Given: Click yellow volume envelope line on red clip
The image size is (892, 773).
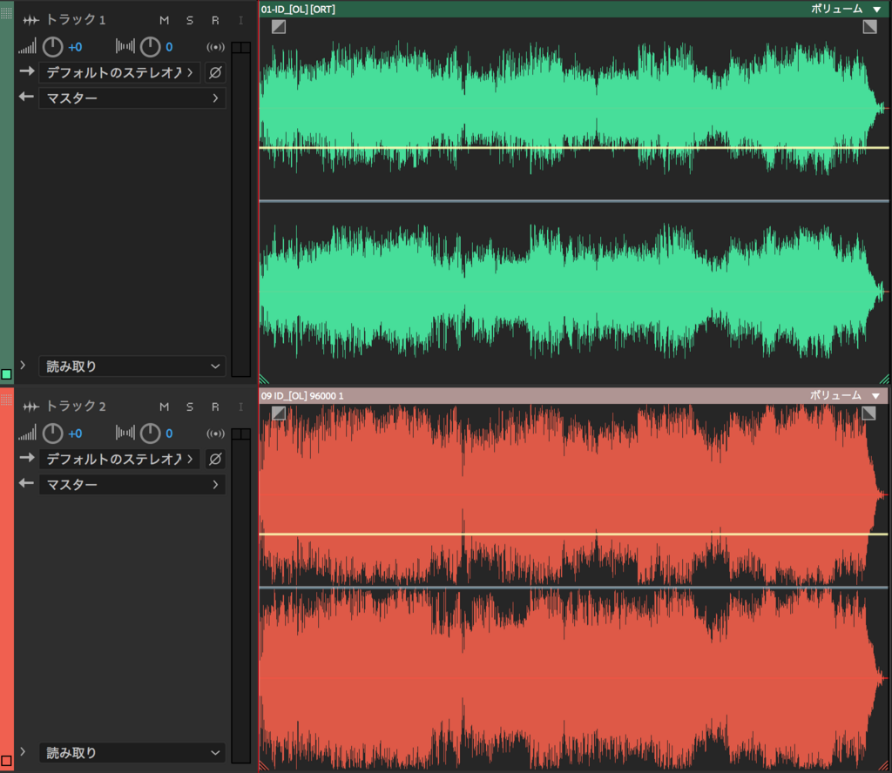Looking at the screenshot, I should [573, 534].
